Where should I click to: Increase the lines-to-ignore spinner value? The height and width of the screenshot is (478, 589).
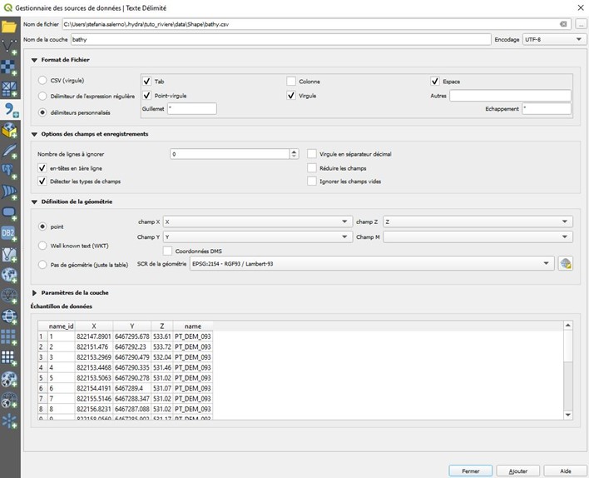pos(294,152)
